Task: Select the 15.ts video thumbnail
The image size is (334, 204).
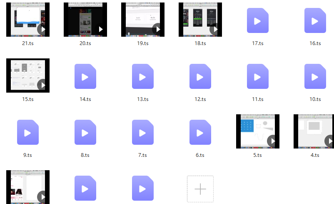Action: point(27,76)
